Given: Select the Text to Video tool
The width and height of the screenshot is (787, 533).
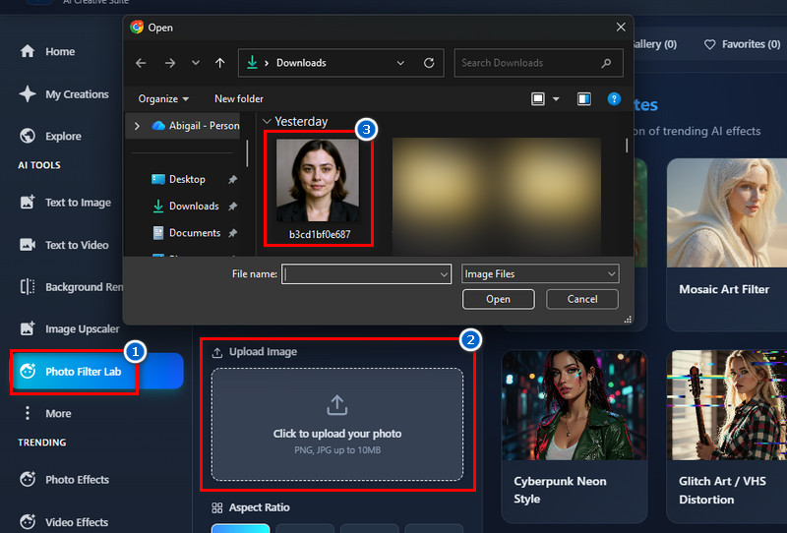Looking at the screenshot, I should click(x=64, y=245).
